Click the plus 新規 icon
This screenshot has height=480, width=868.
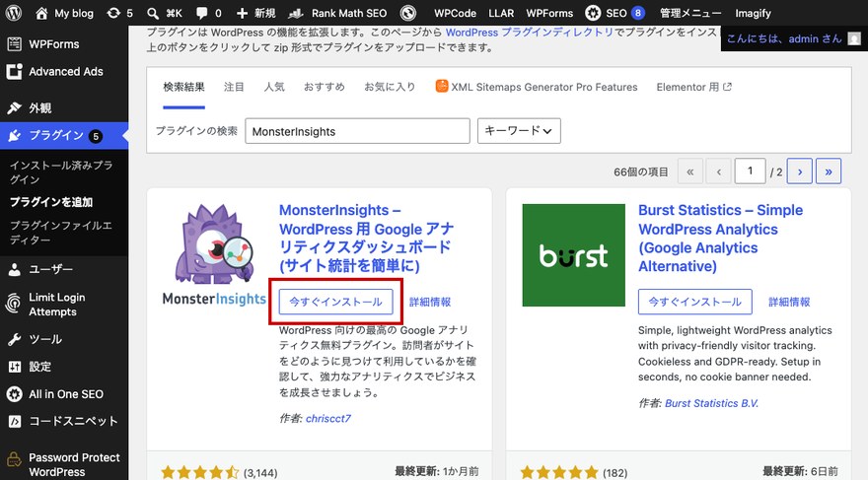242,13
